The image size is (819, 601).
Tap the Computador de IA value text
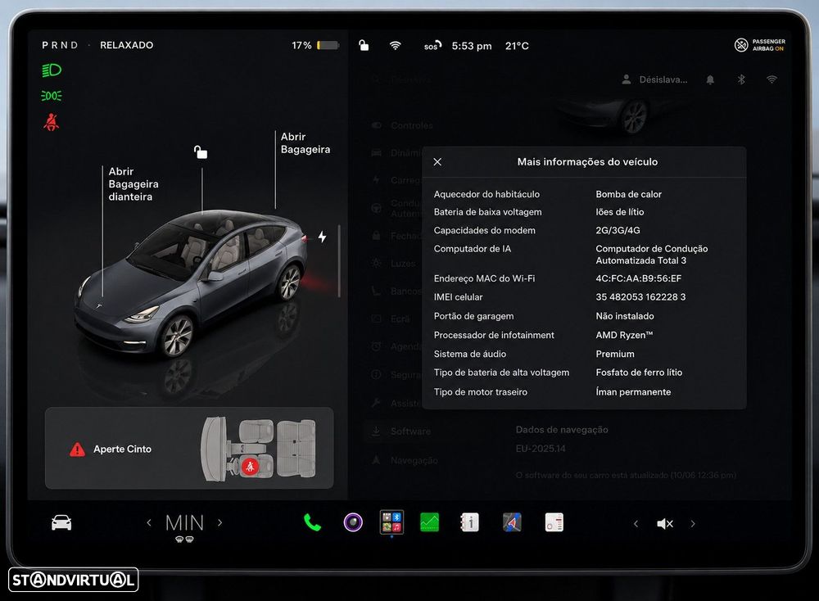coord(652,255)
